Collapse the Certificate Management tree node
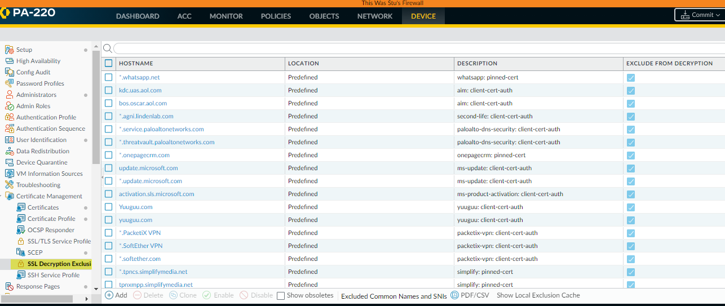Viewport: 725px width, 306px height. coord(2,196)
